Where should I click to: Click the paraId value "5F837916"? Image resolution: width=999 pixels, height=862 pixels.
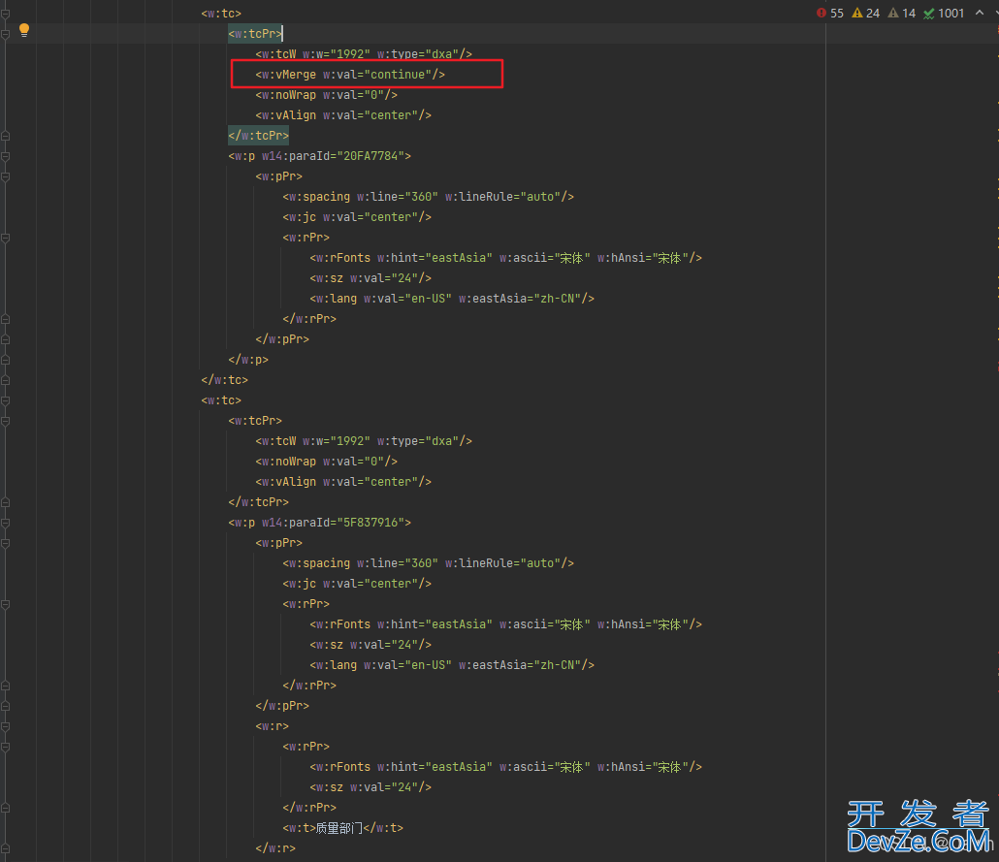tap(371, 523)
